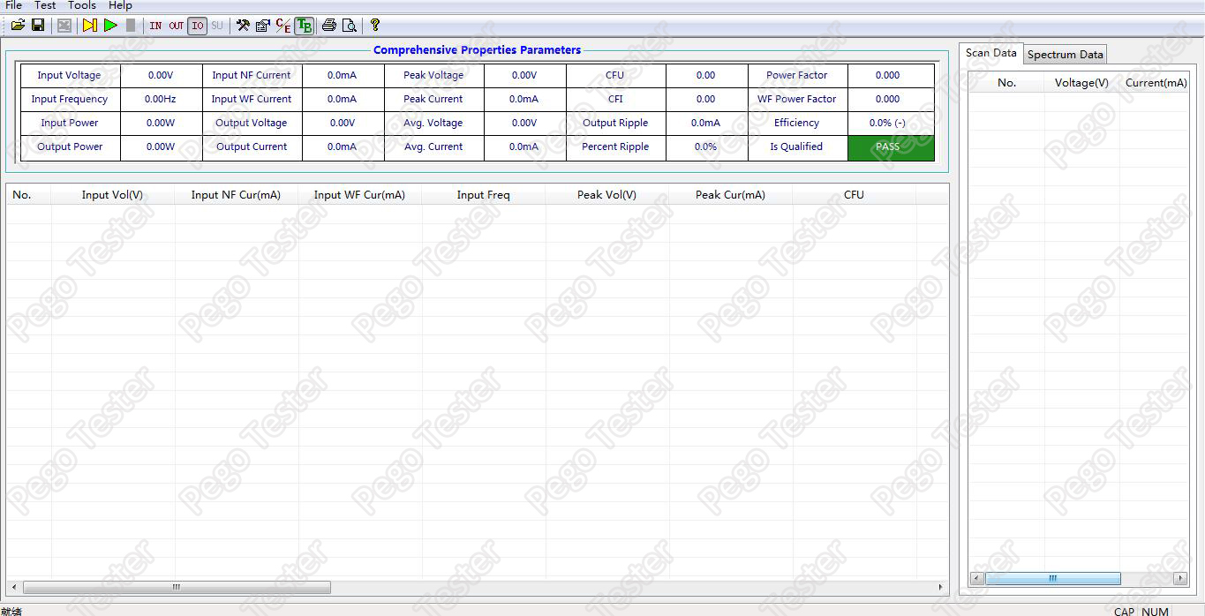This screenshot has height=616, width=1205.
Task: Open the Tools menu
Action: click(82, 5)
